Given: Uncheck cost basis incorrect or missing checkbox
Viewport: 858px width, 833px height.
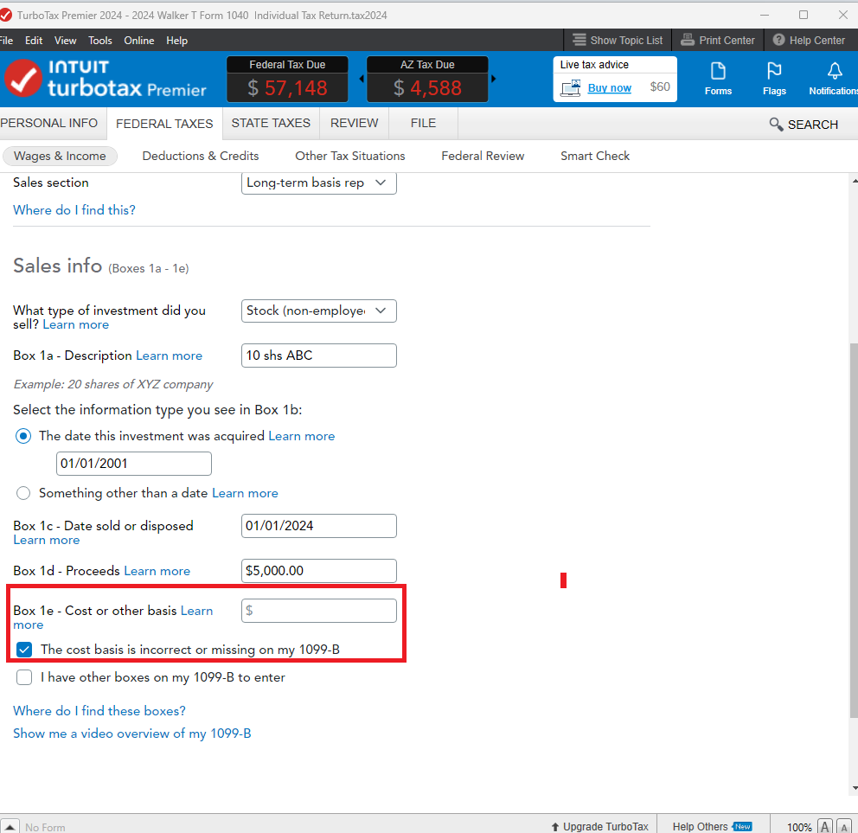Looking at the screenshot, I should (24, 650).
